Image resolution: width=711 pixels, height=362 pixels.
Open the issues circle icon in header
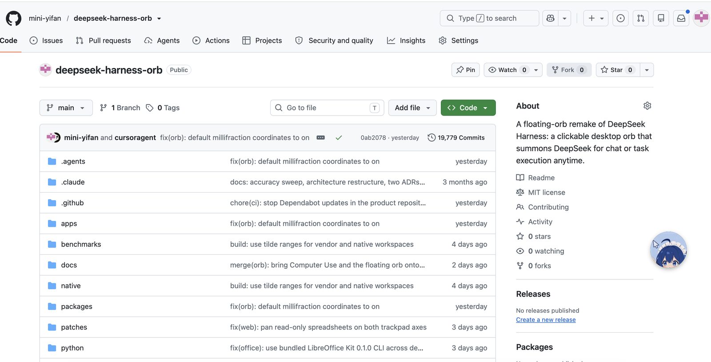click(620, 18)
